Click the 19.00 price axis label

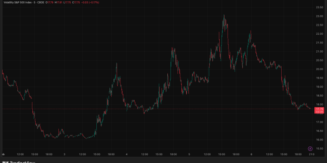coord(320,87)
